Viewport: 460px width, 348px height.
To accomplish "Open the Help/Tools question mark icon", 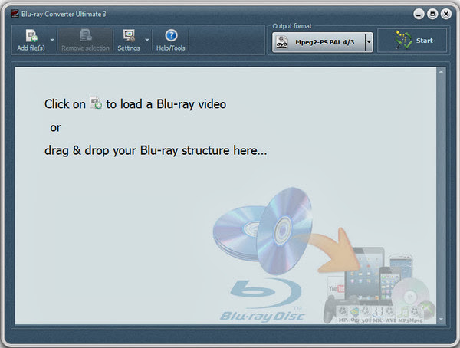I will point(171,36).
